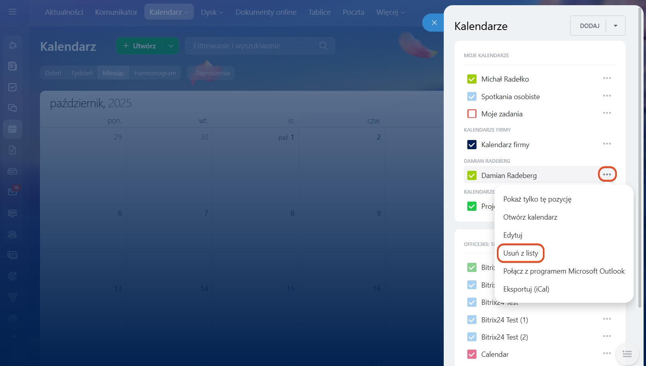Click the DODAJ button

pyautogui.click(x=589, y=26)
